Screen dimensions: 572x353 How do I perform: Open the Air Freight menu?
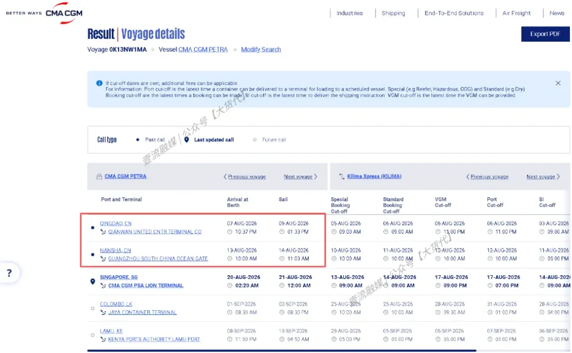point(516,13)
